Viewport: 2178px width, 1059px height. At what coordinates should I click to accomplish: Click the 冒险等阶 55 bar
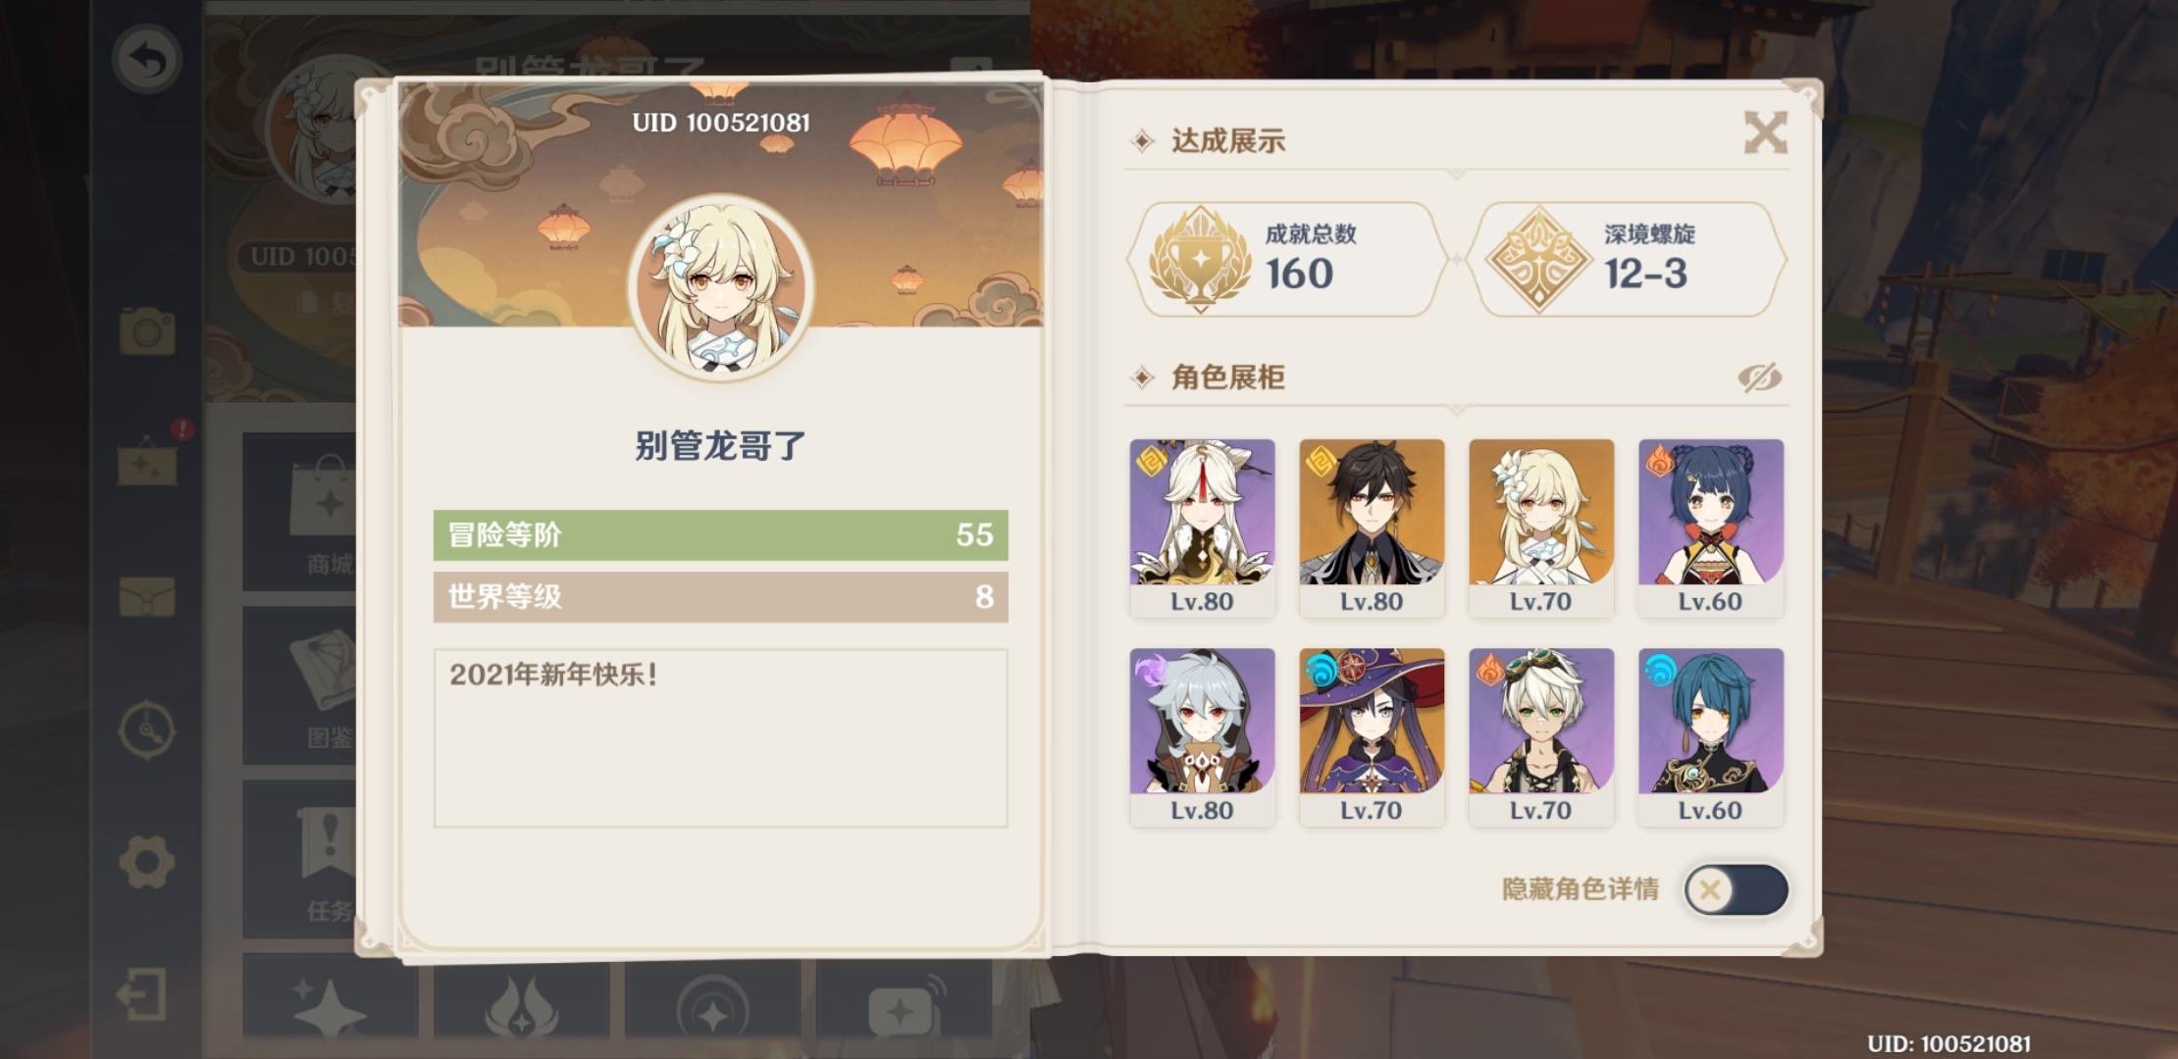(x=721, y=535)
